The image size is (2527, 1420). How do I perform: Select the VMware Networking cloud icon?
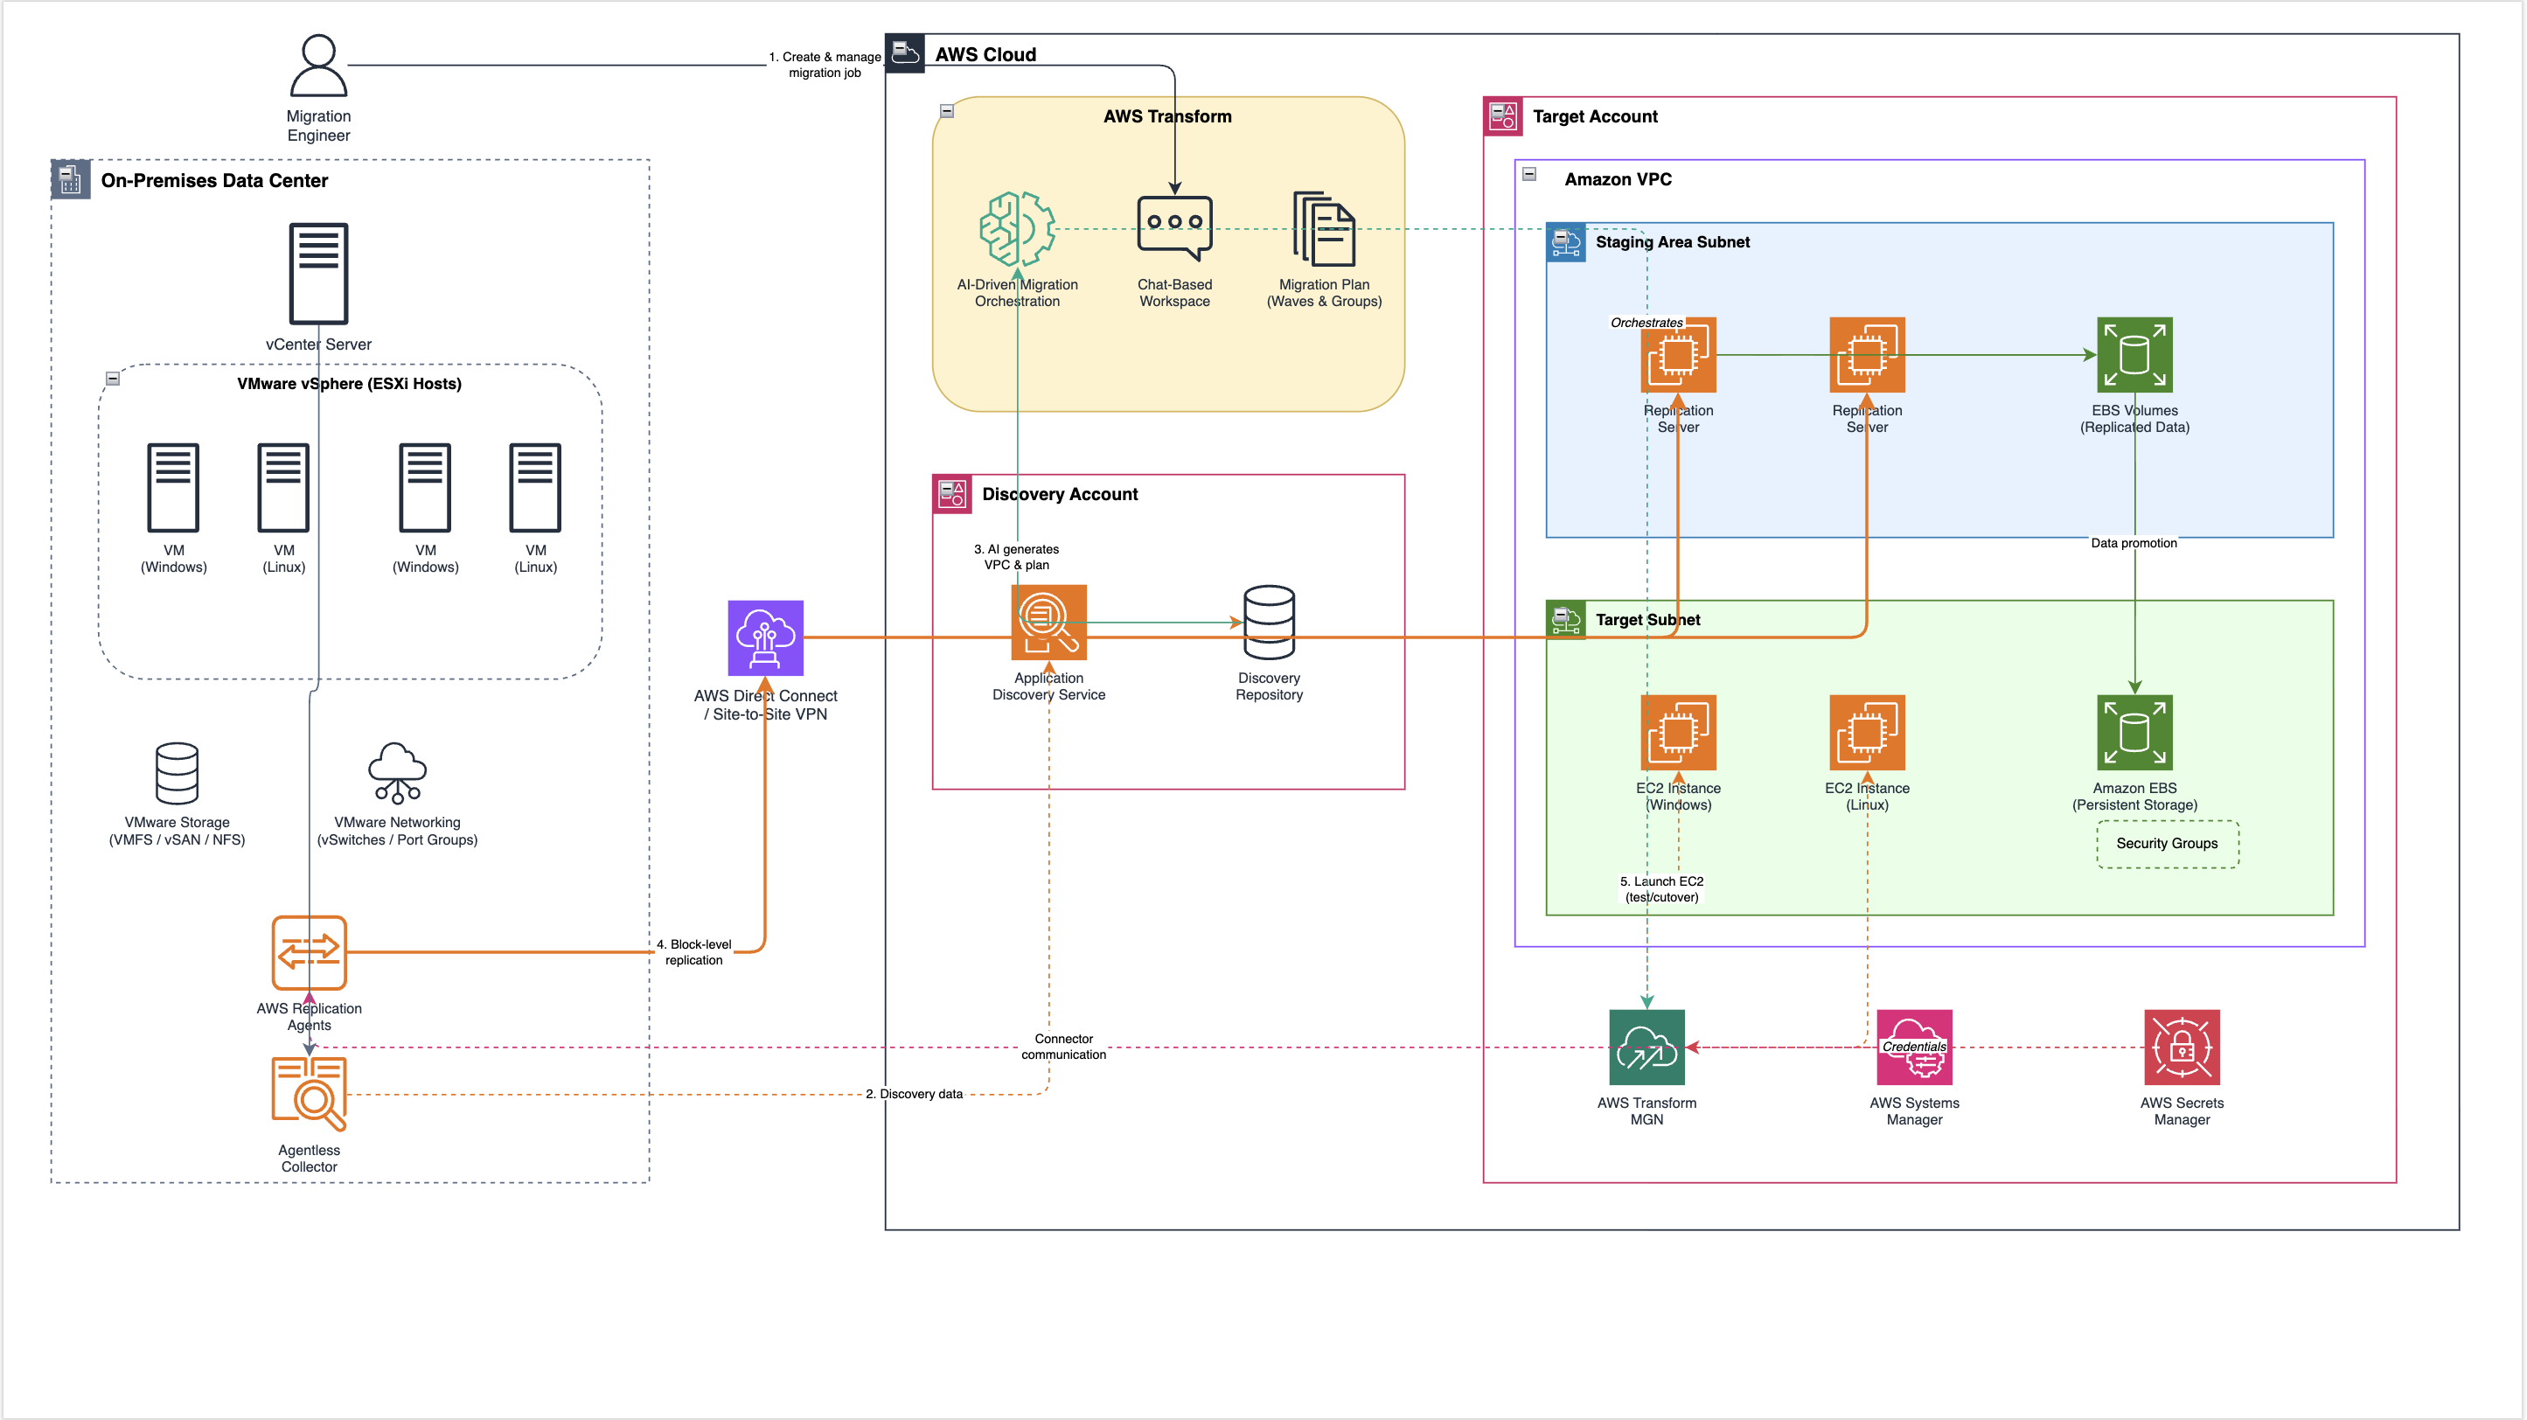coord(397,773)
